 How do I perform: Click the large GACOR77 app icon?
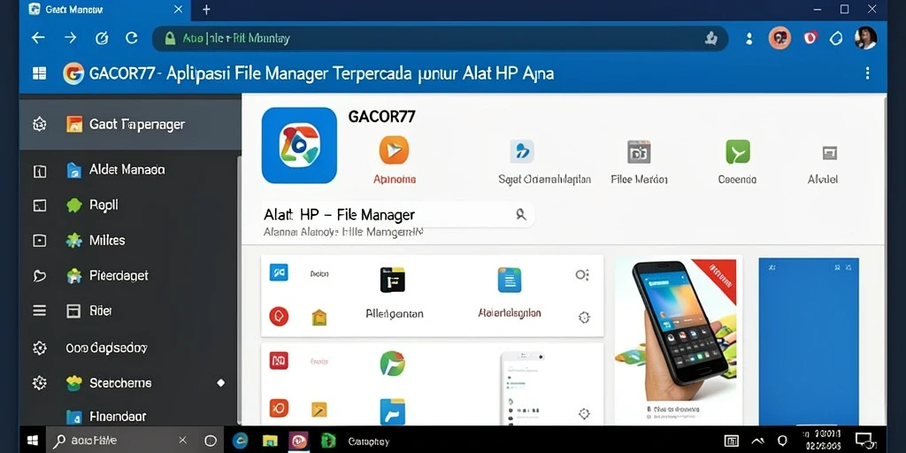(x=299, y=145)
